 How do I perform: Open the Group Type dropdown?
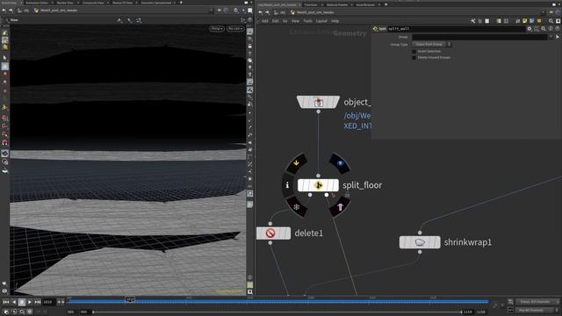tap(431, 44)
